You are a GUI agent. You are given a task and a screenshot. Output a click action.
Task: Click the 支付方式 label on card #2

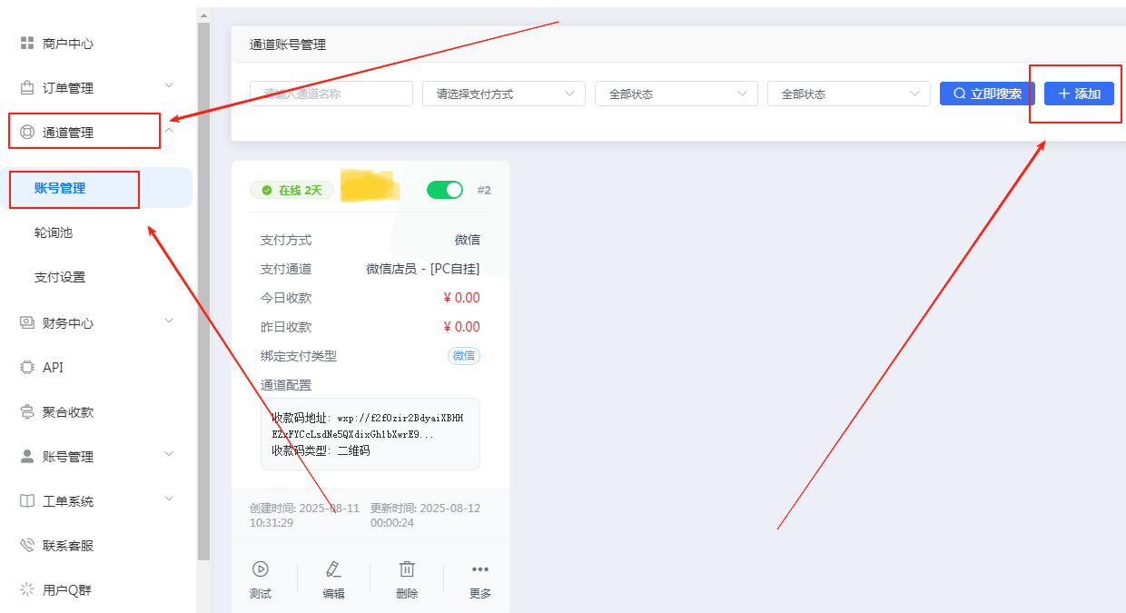[x=286, y=240]
